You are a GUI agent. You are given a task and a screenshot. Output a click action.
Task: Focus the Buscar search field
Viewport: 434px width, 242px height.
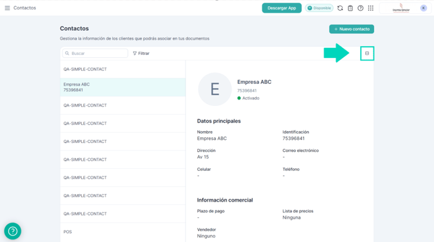click(95, 54)
